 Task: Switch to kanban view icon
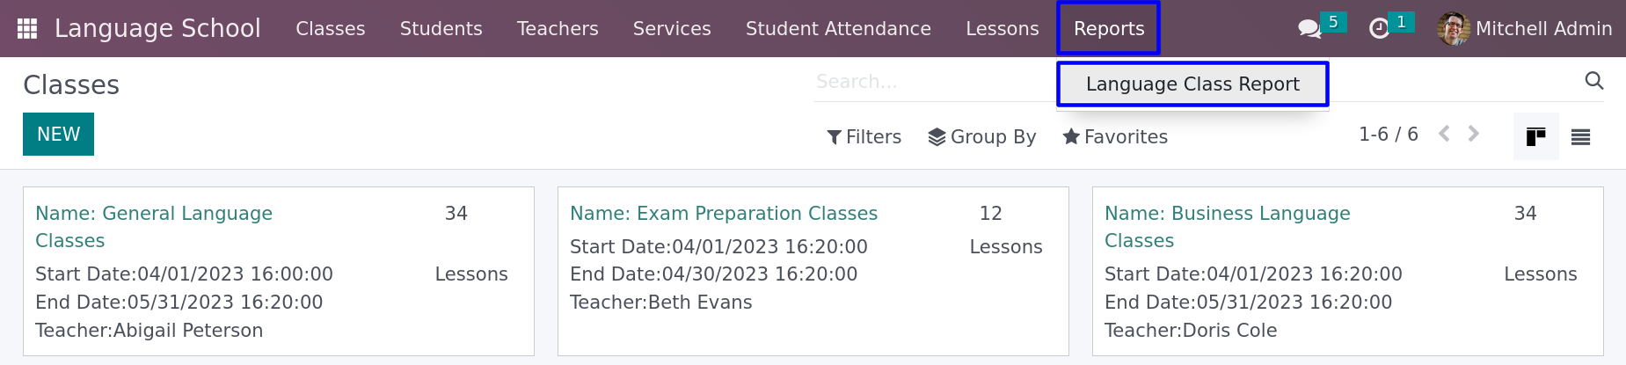tap(1535, 136)
